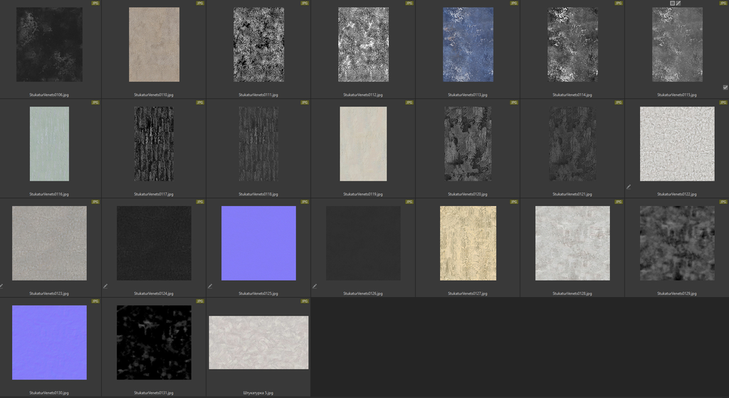Click the slanted pencil icon above StukaturVenets0115 thumbnail
Image resolution: width=729 pixels, height=398 pixels.
click(678, 3)
